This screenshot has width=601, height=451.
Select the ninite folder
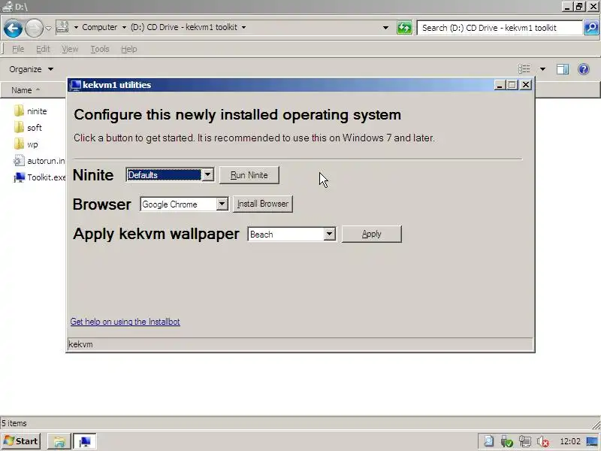30,111
